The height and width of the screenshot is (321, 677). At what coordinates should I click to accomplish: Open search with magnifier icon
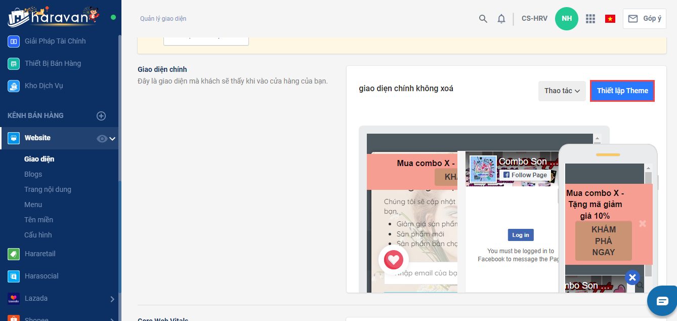(483, 19)
